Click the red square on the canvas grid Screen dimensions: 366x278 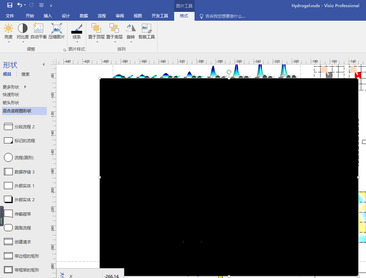[358, 75]
